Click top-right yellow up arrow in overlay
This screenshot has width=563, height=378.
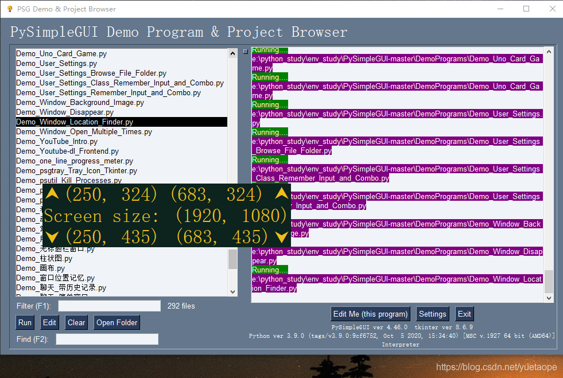click(x=281, y=193)
